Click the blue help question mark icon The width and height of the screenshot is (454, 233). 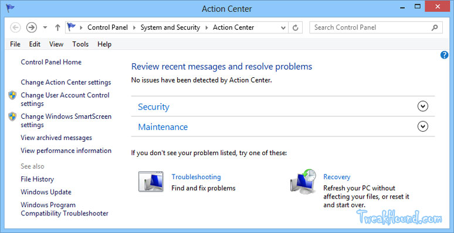point(444,55)
